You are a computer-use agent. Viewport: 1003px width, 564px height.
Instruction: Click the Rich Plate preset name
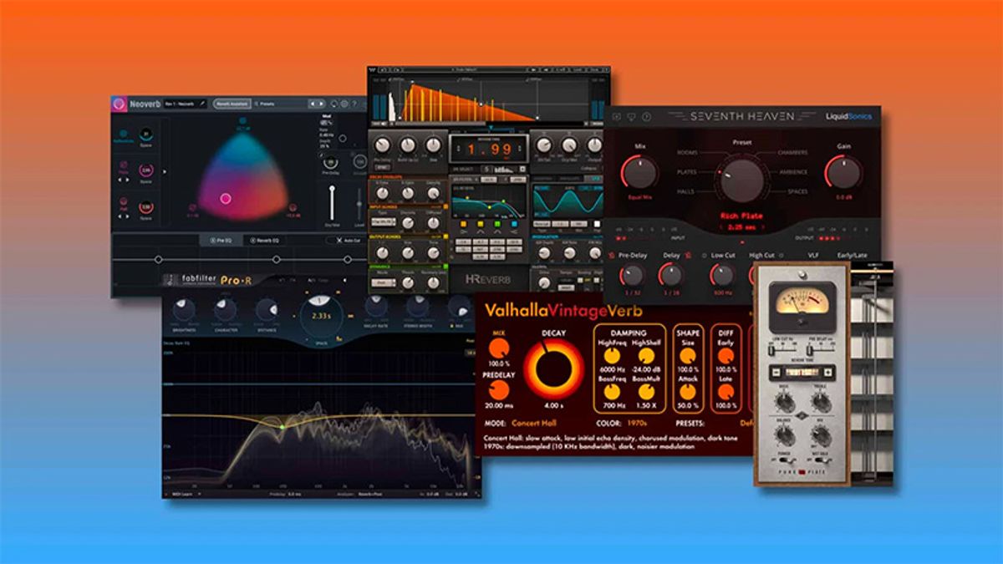pyautogui.click(x=741, y=214)
